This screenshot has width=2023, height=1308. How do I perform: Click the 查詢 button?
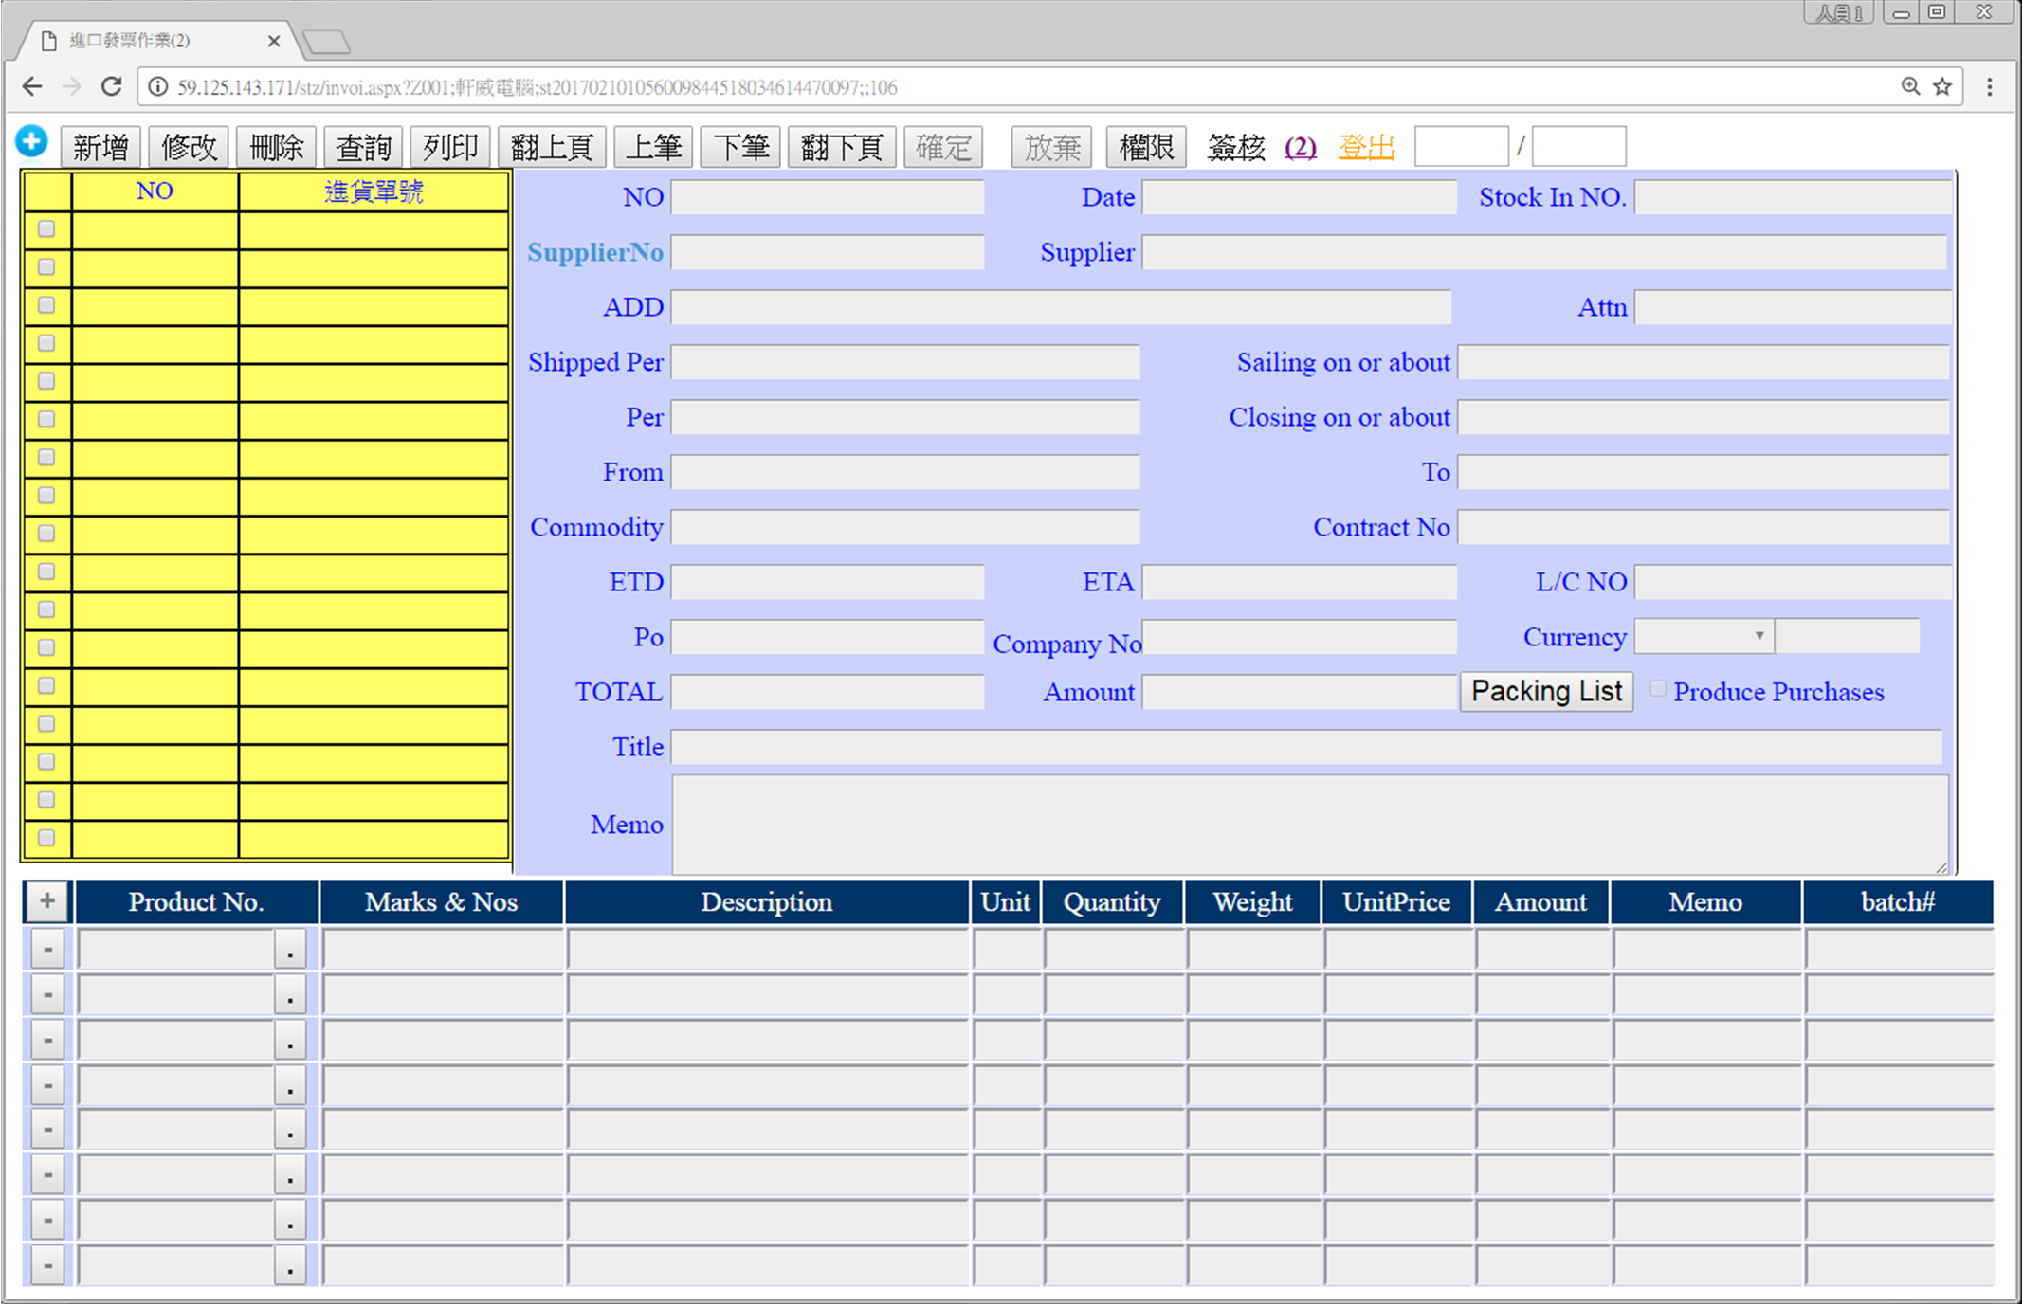coord(363,147)
